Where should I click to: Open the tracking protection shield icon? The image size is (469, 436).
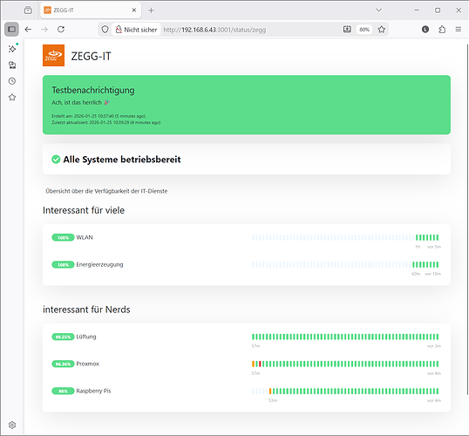coord(105,30)
